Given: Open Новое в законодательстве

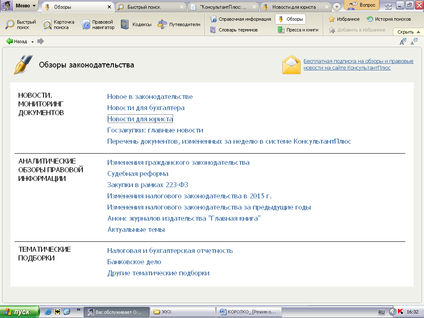Looking at the screenshot, I should coord(150,96).
